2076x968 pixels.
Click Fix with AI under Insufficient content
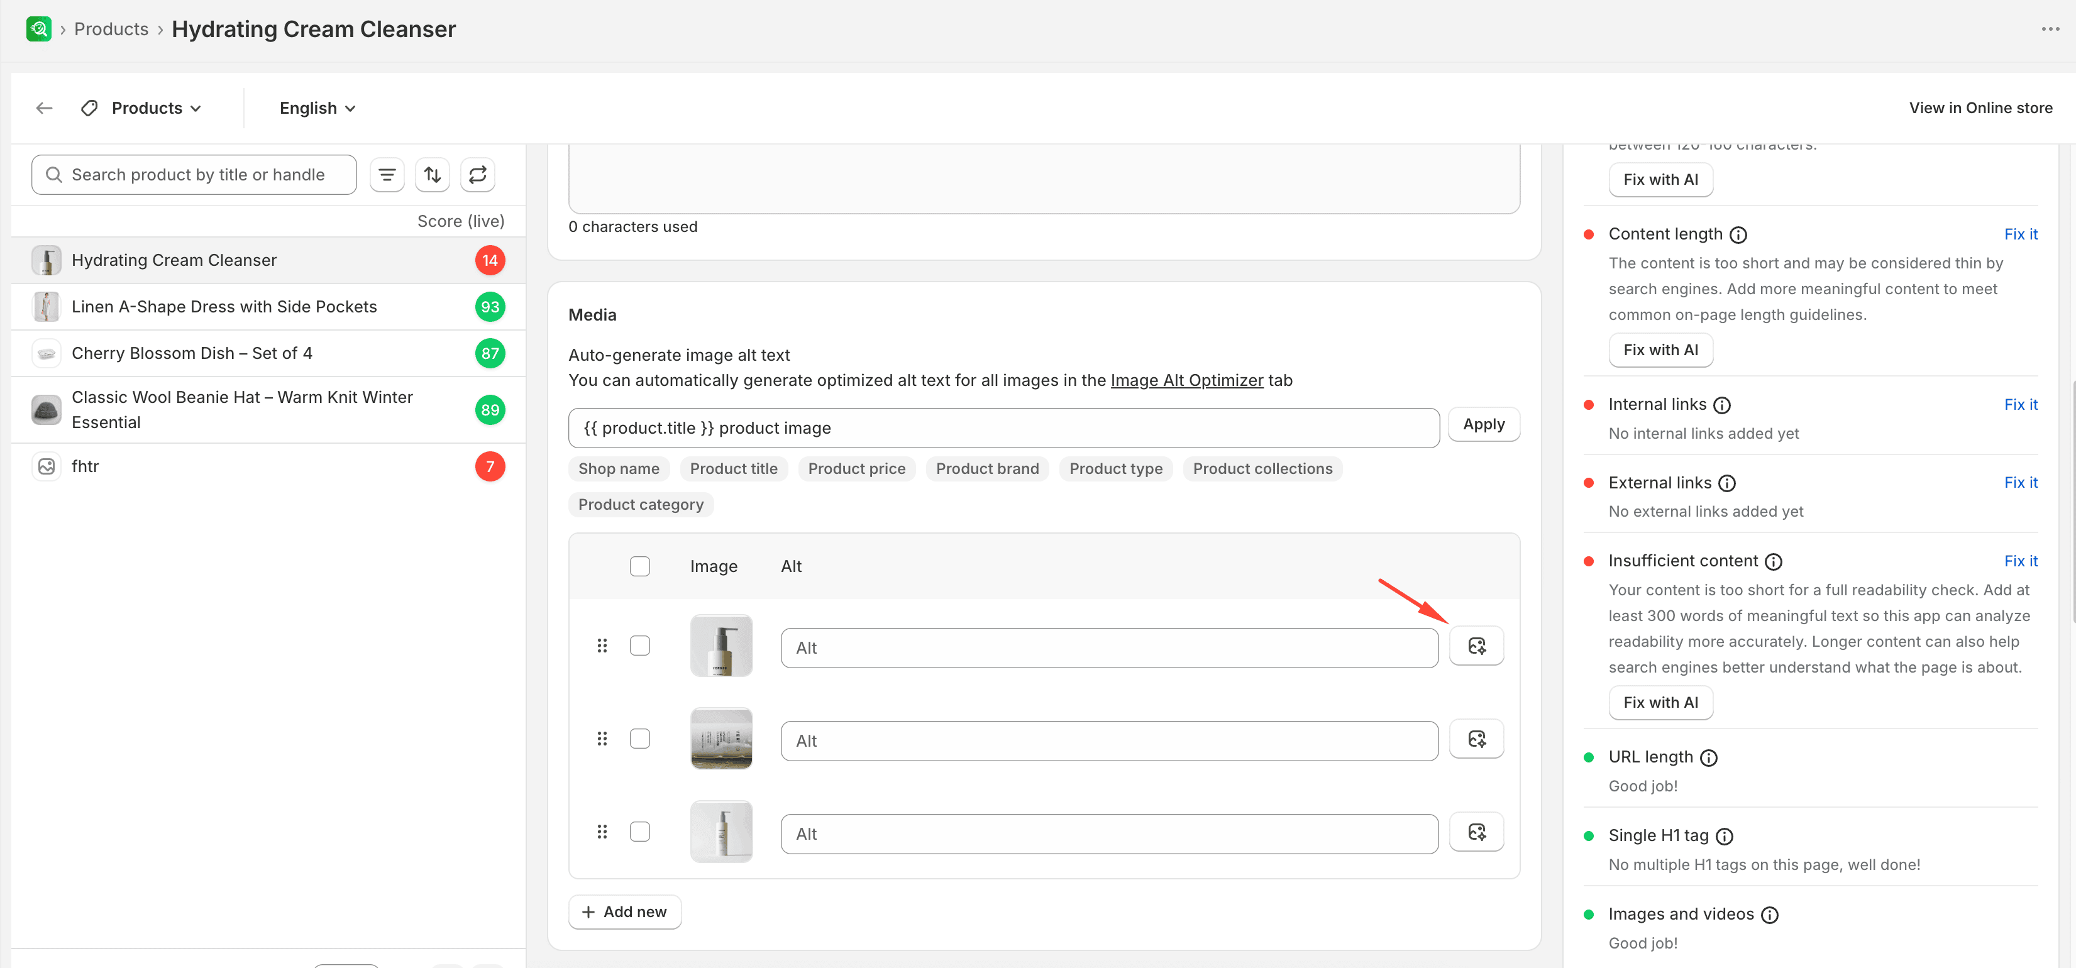coord(1660,702)
